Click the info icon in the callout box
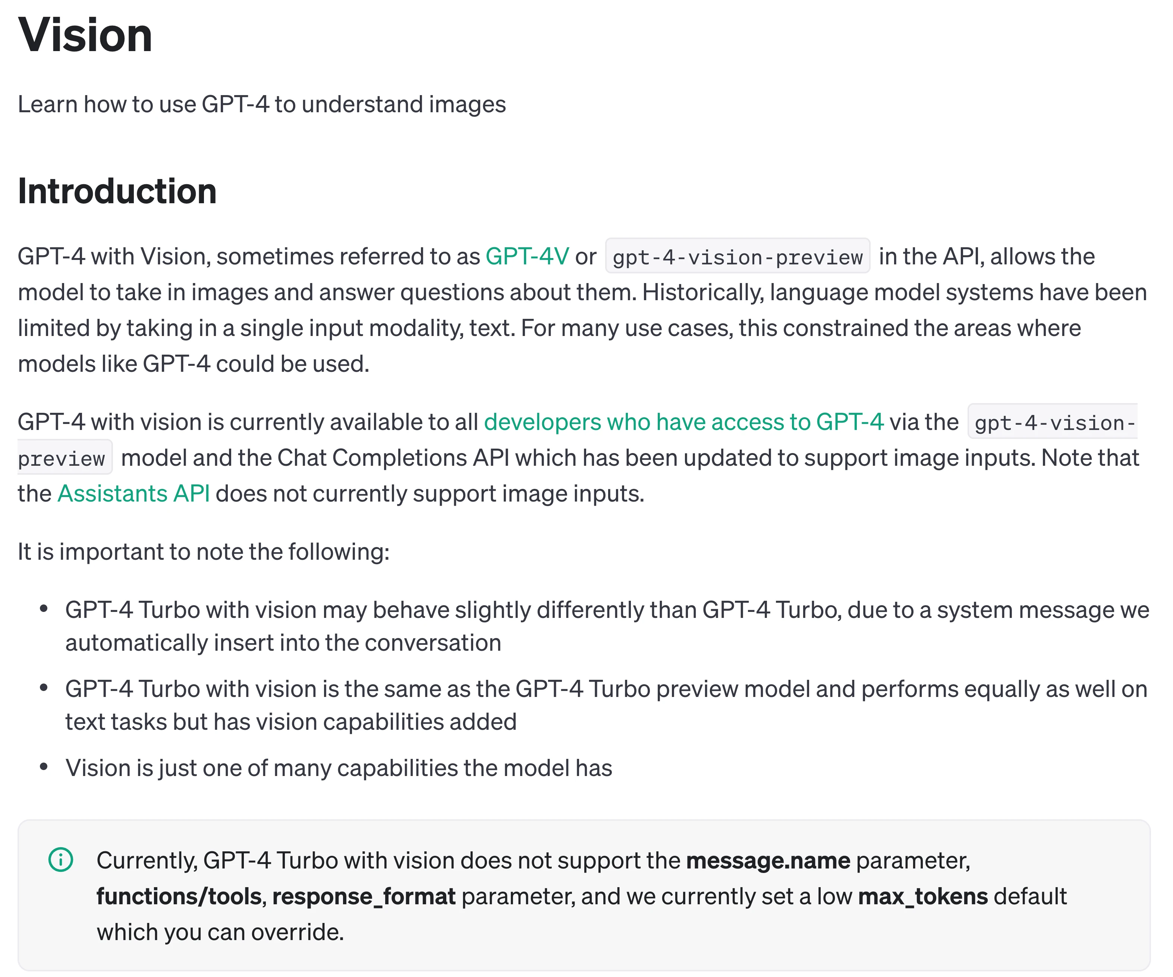 point(60,860)
